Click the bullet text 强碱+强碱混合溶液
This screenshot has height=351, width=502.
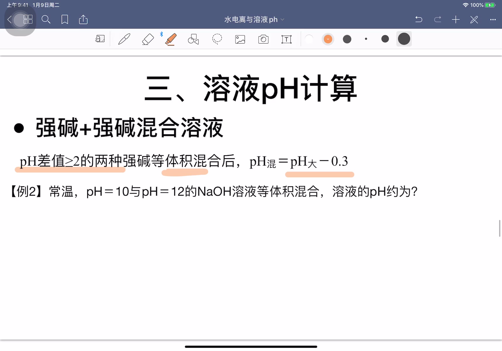click(x=129, y=128)
